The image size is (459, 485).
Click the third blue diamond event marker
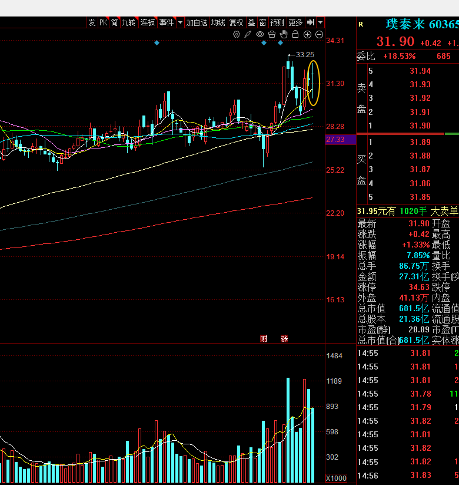click(x=280, y=43)
